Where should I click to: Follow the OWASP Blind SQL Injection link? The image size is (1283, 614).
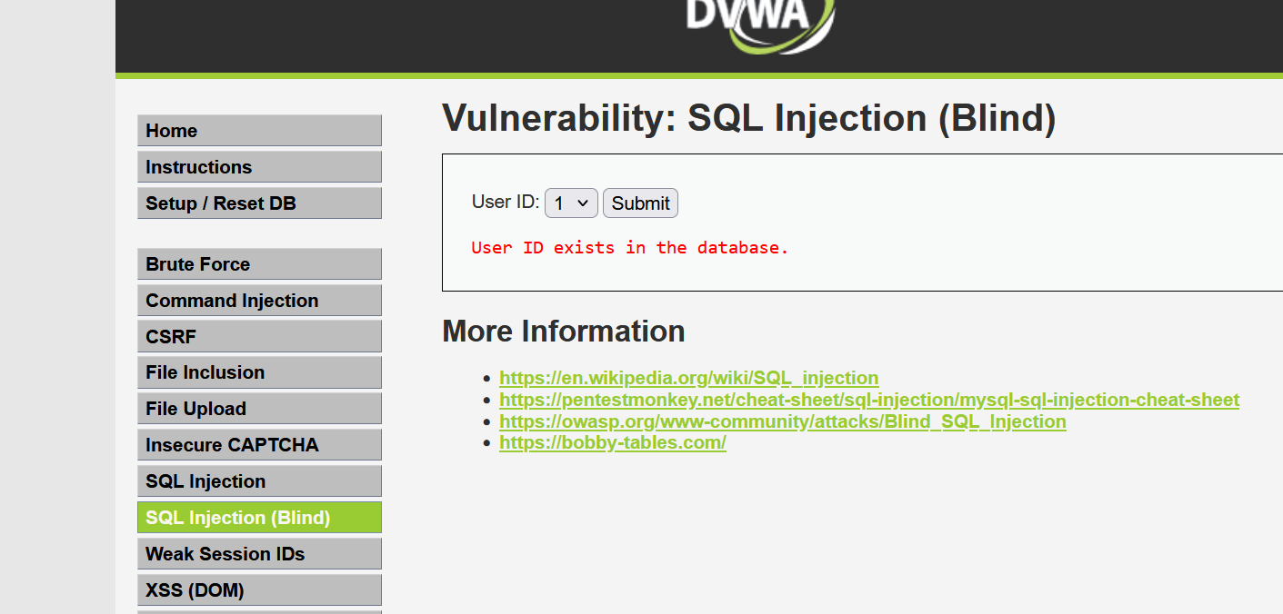(783, 421)
